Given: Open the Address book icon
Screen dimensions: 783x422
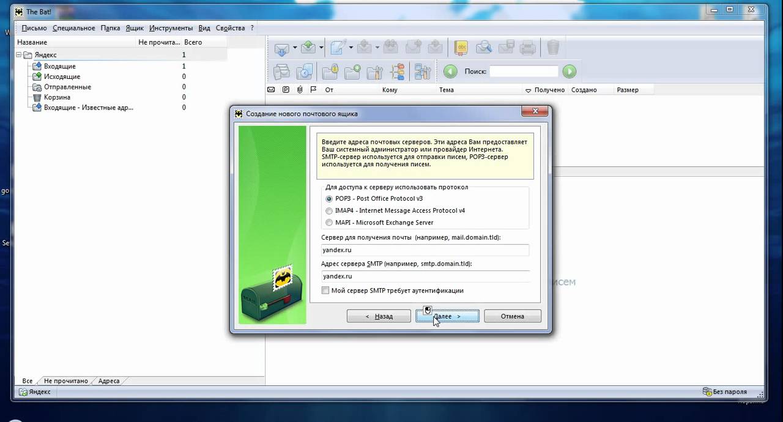Looking at the screenshot, I should 461,48.
